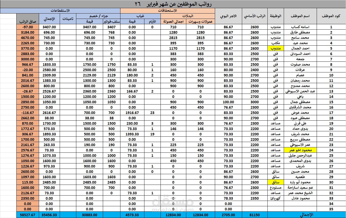The height and width of the screenshot is (218, 346).
Task: Click the جزاء / خصم header cell
Action: pos(98,16)
